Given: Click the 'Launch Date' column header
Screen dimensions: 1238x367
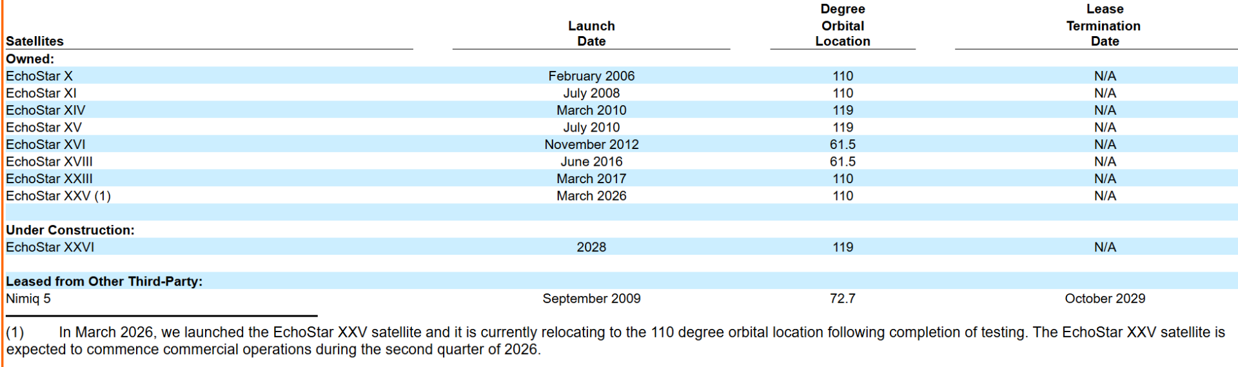Looking at the screenshot, I should click(x=591, y=34).
